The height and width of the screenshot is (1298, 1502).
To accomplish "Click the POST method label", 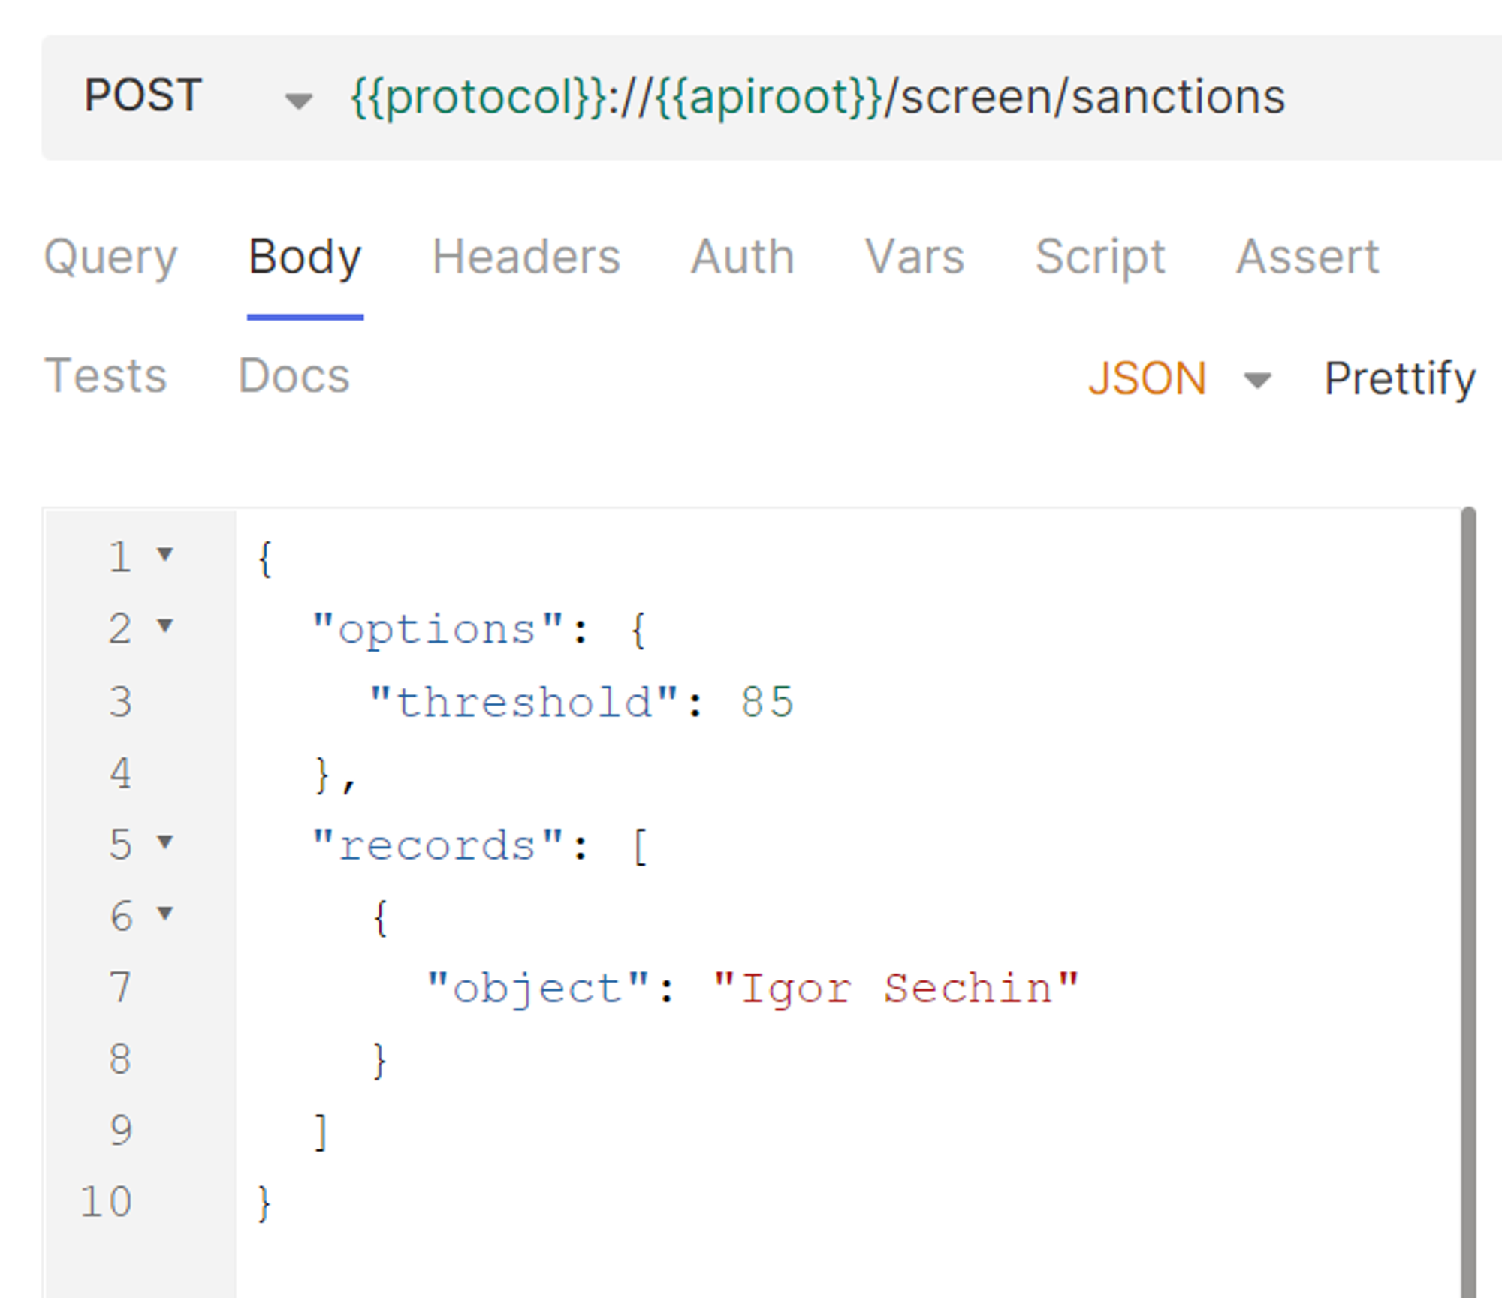I will pos(143,96).
